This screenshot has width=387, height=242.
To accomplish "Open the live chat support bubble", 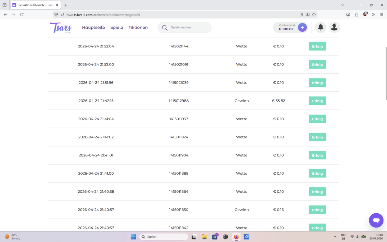I will point(376,220).
